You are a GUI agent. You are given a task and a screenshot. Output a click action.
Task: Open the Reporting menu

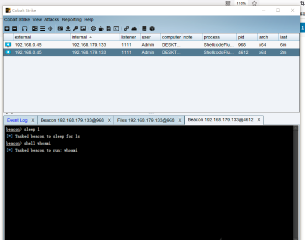[71, 19]
